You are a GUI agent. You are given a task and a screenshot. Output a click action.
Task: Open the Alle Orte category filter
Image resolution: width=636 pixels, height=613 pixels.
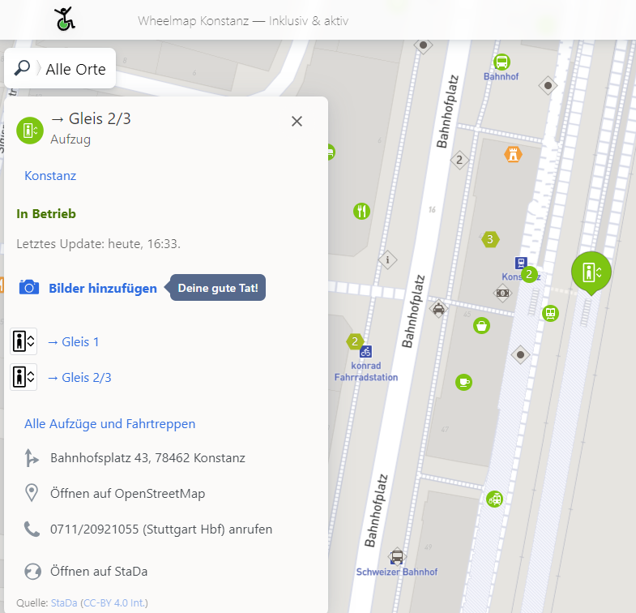75,70
